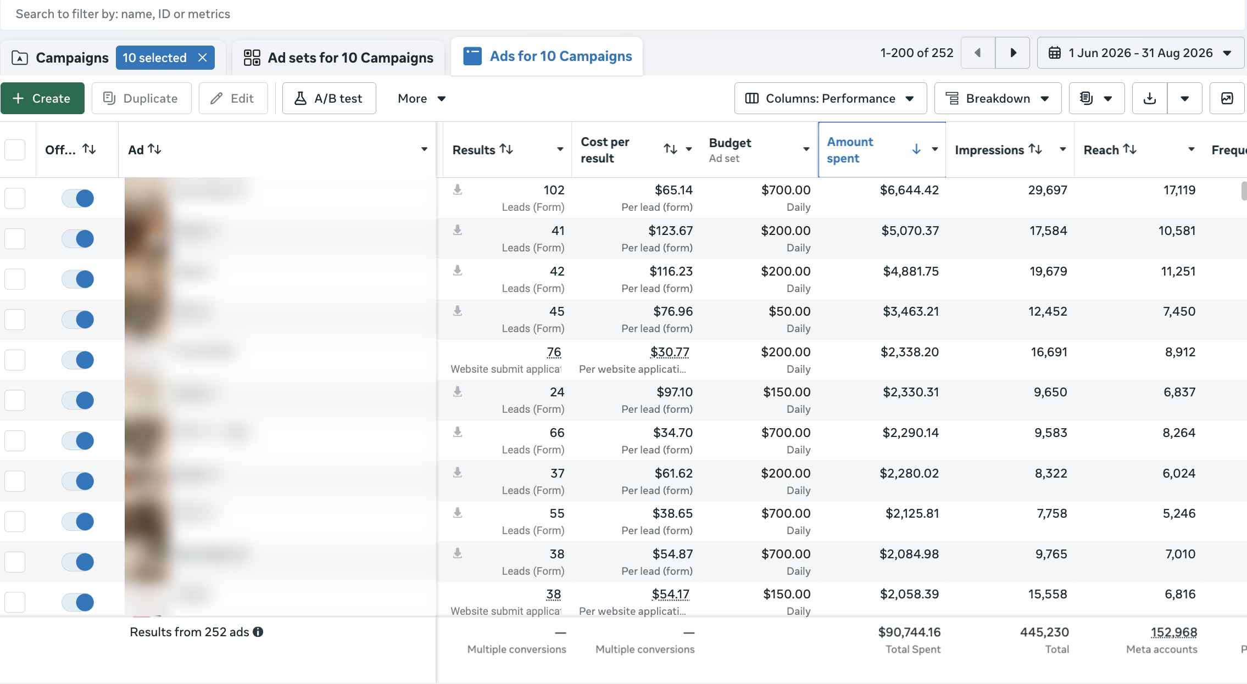This screenshot has width=1247, height=684.
Task: Expand the export options arrow
Action: click(x=1185, y=98)
